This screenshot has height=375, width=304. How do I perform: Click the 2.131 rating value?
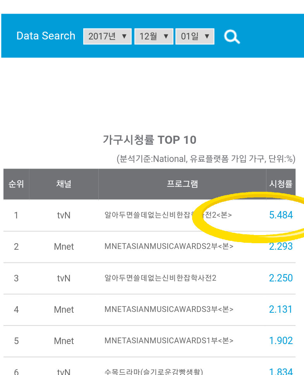(x=280, y=309)
